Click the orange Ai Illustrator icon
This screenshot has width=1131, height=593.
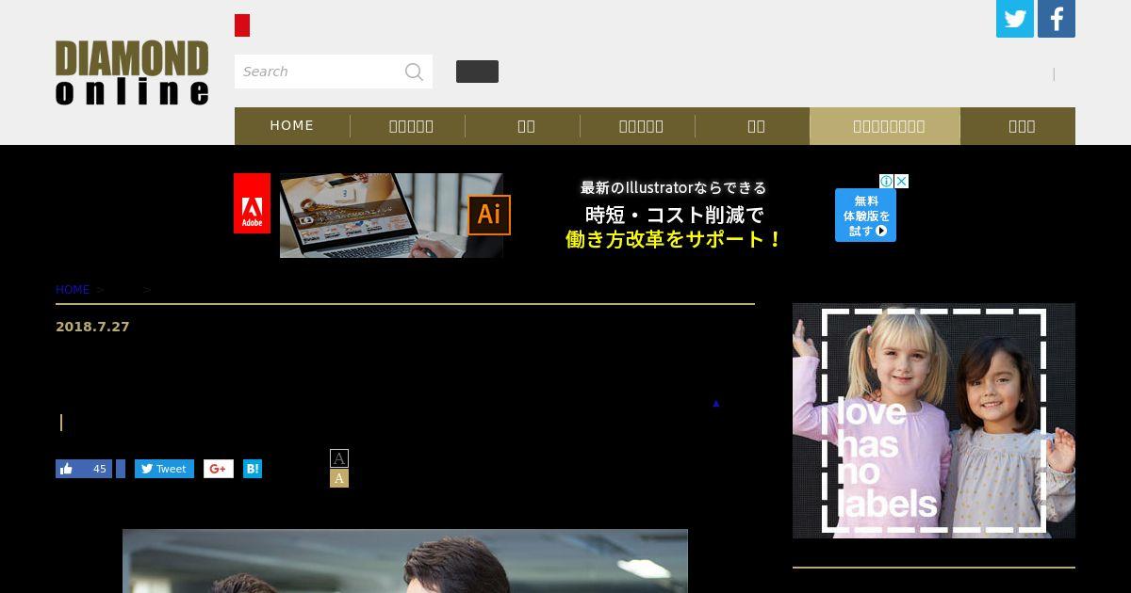[489, 215]
